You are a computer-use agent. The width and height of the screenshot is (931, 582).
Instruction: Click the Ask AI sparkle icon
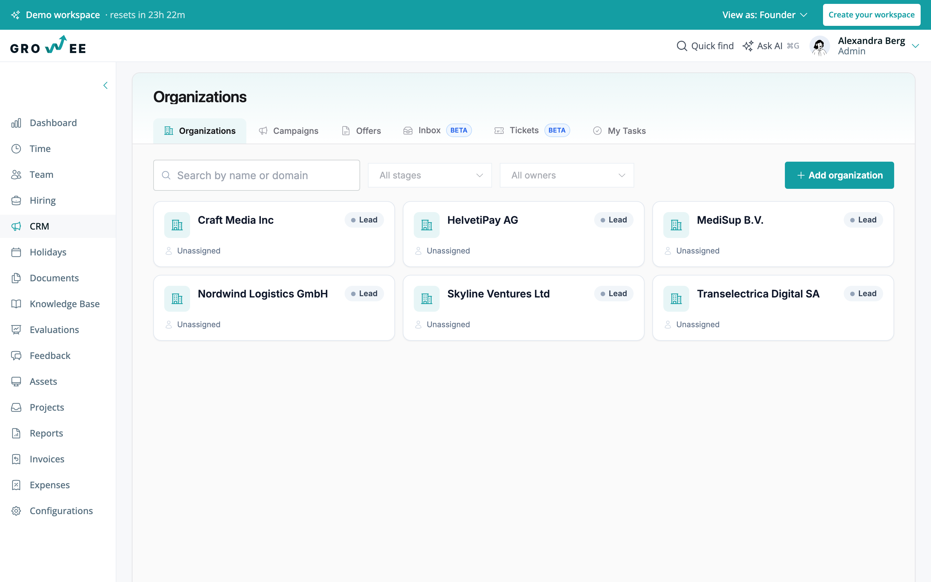(x=748, y=46)
